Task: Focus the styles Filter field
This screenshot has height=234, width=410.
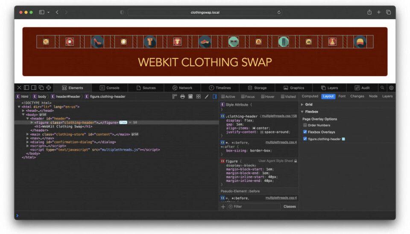Action: click(x=254, y=207)
